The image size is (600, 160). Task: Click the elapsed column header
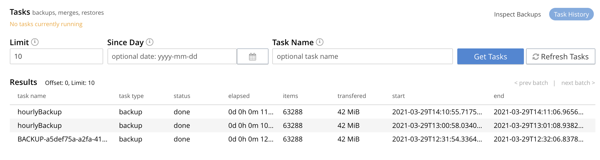(x=239, y=96)
